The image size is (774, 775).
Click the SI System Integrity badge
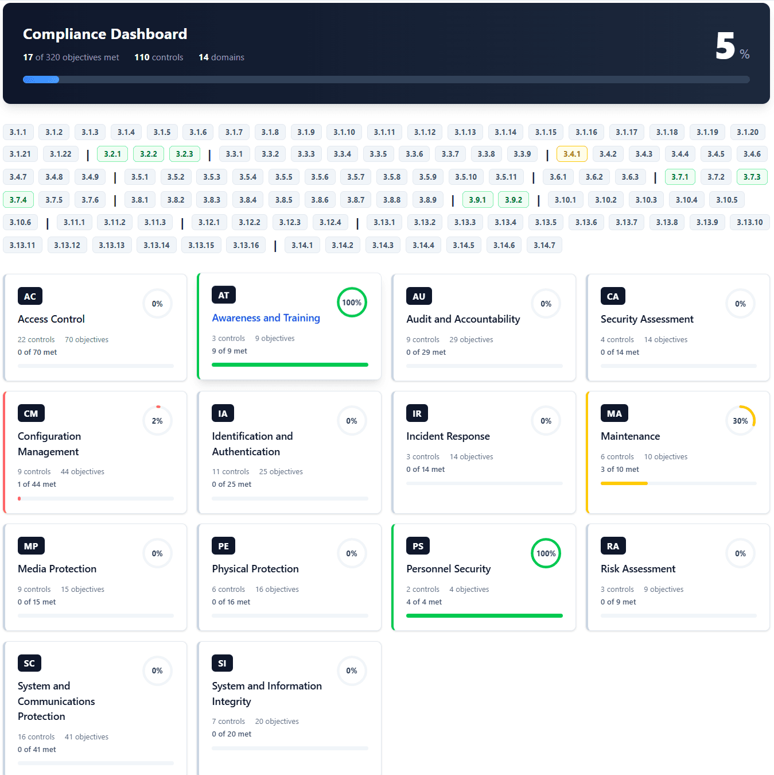point(223,663)
